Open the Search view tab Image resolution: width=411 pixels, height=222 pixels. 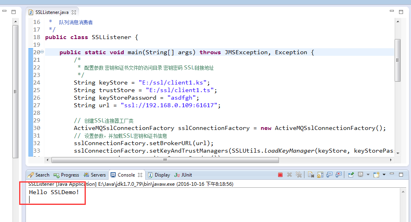tap(39, 175)
